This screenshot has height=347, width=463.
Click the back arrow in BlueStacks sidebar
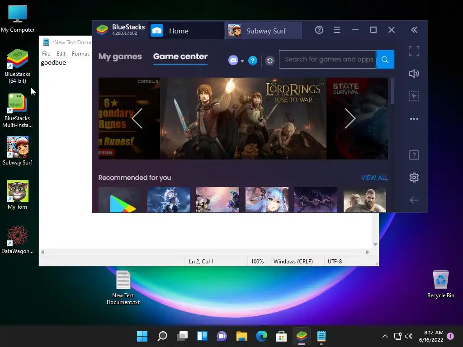pos(414,200)
